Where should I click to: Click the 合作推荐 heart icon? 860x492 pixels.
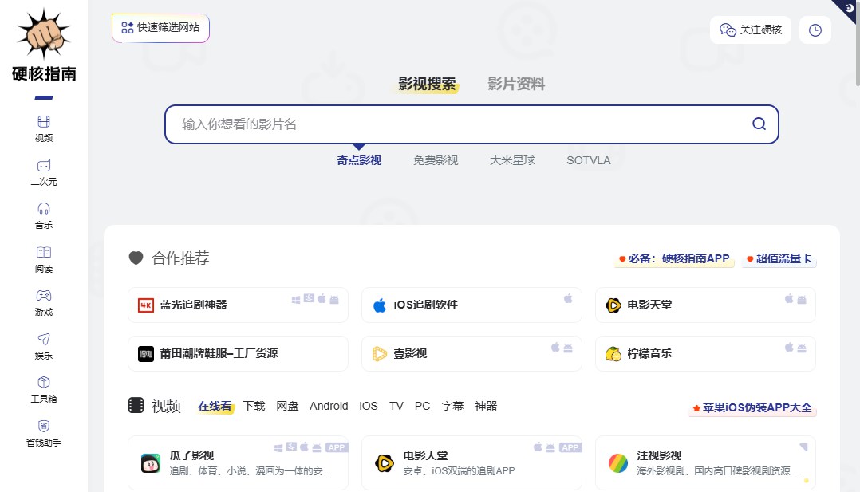[136, 258]
